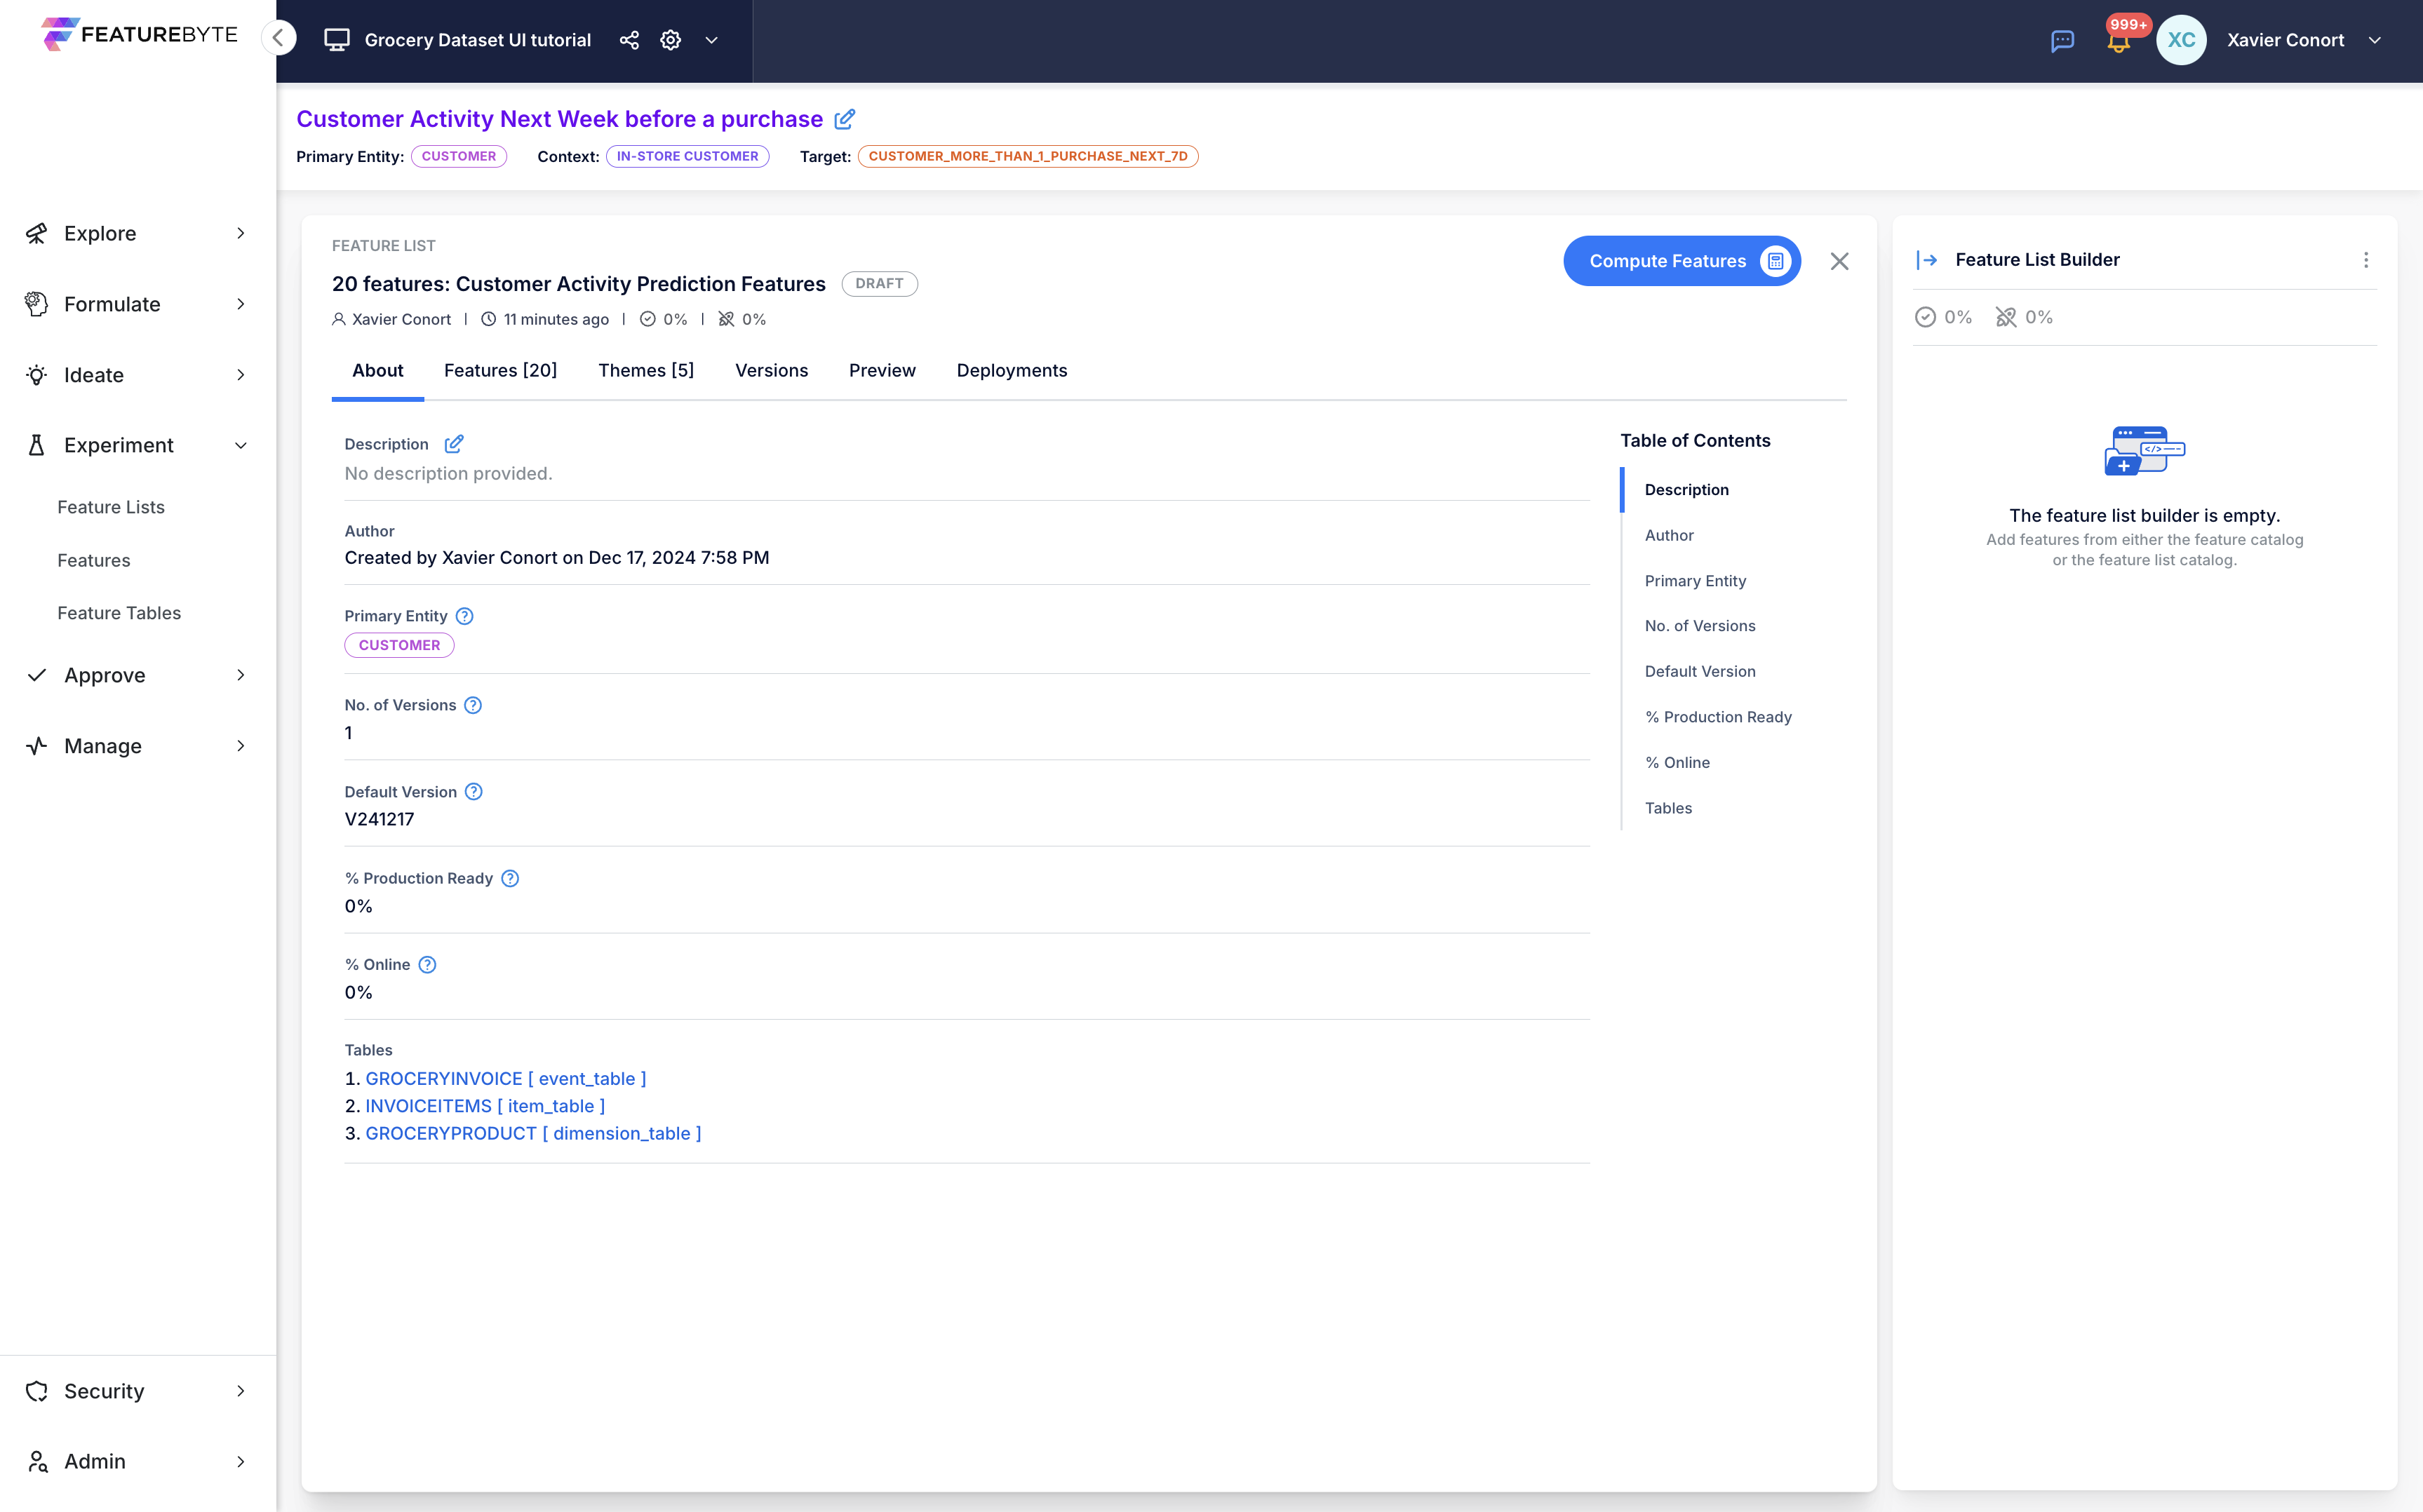Jump to Tables in Table of Contents
The height and width of the screenshot is (1512, 2423).
pos(1668,808)
